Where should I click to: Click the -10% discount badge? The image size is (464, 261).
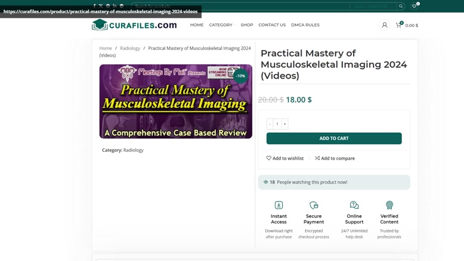pyautogui.click(x=240, y=76)
